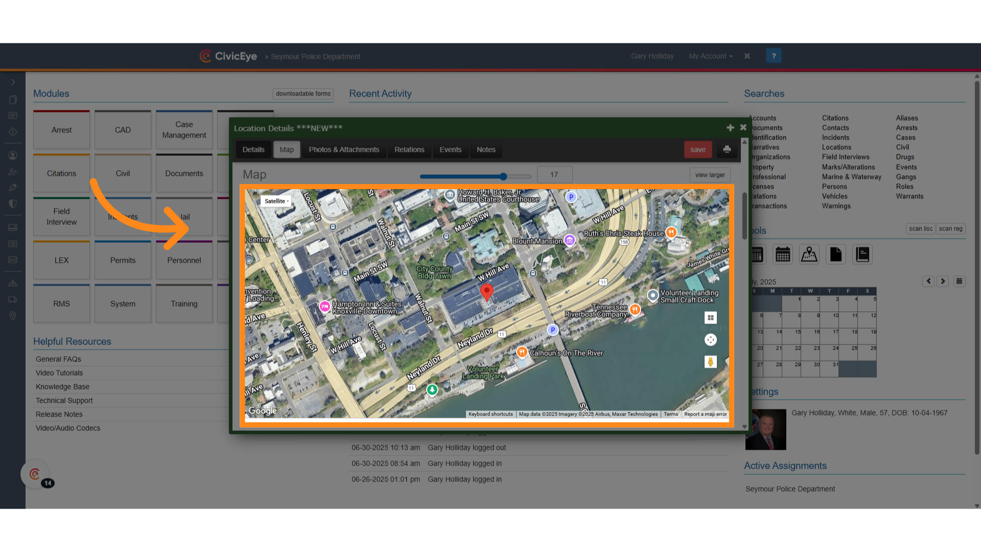Screen dimensions: 981x552
Task: Open the Warrants search link
Action: point(909,196)
